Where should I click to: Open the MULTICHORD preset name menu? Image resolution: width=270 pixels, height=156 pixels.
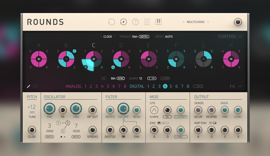click(x=195, y=22)
